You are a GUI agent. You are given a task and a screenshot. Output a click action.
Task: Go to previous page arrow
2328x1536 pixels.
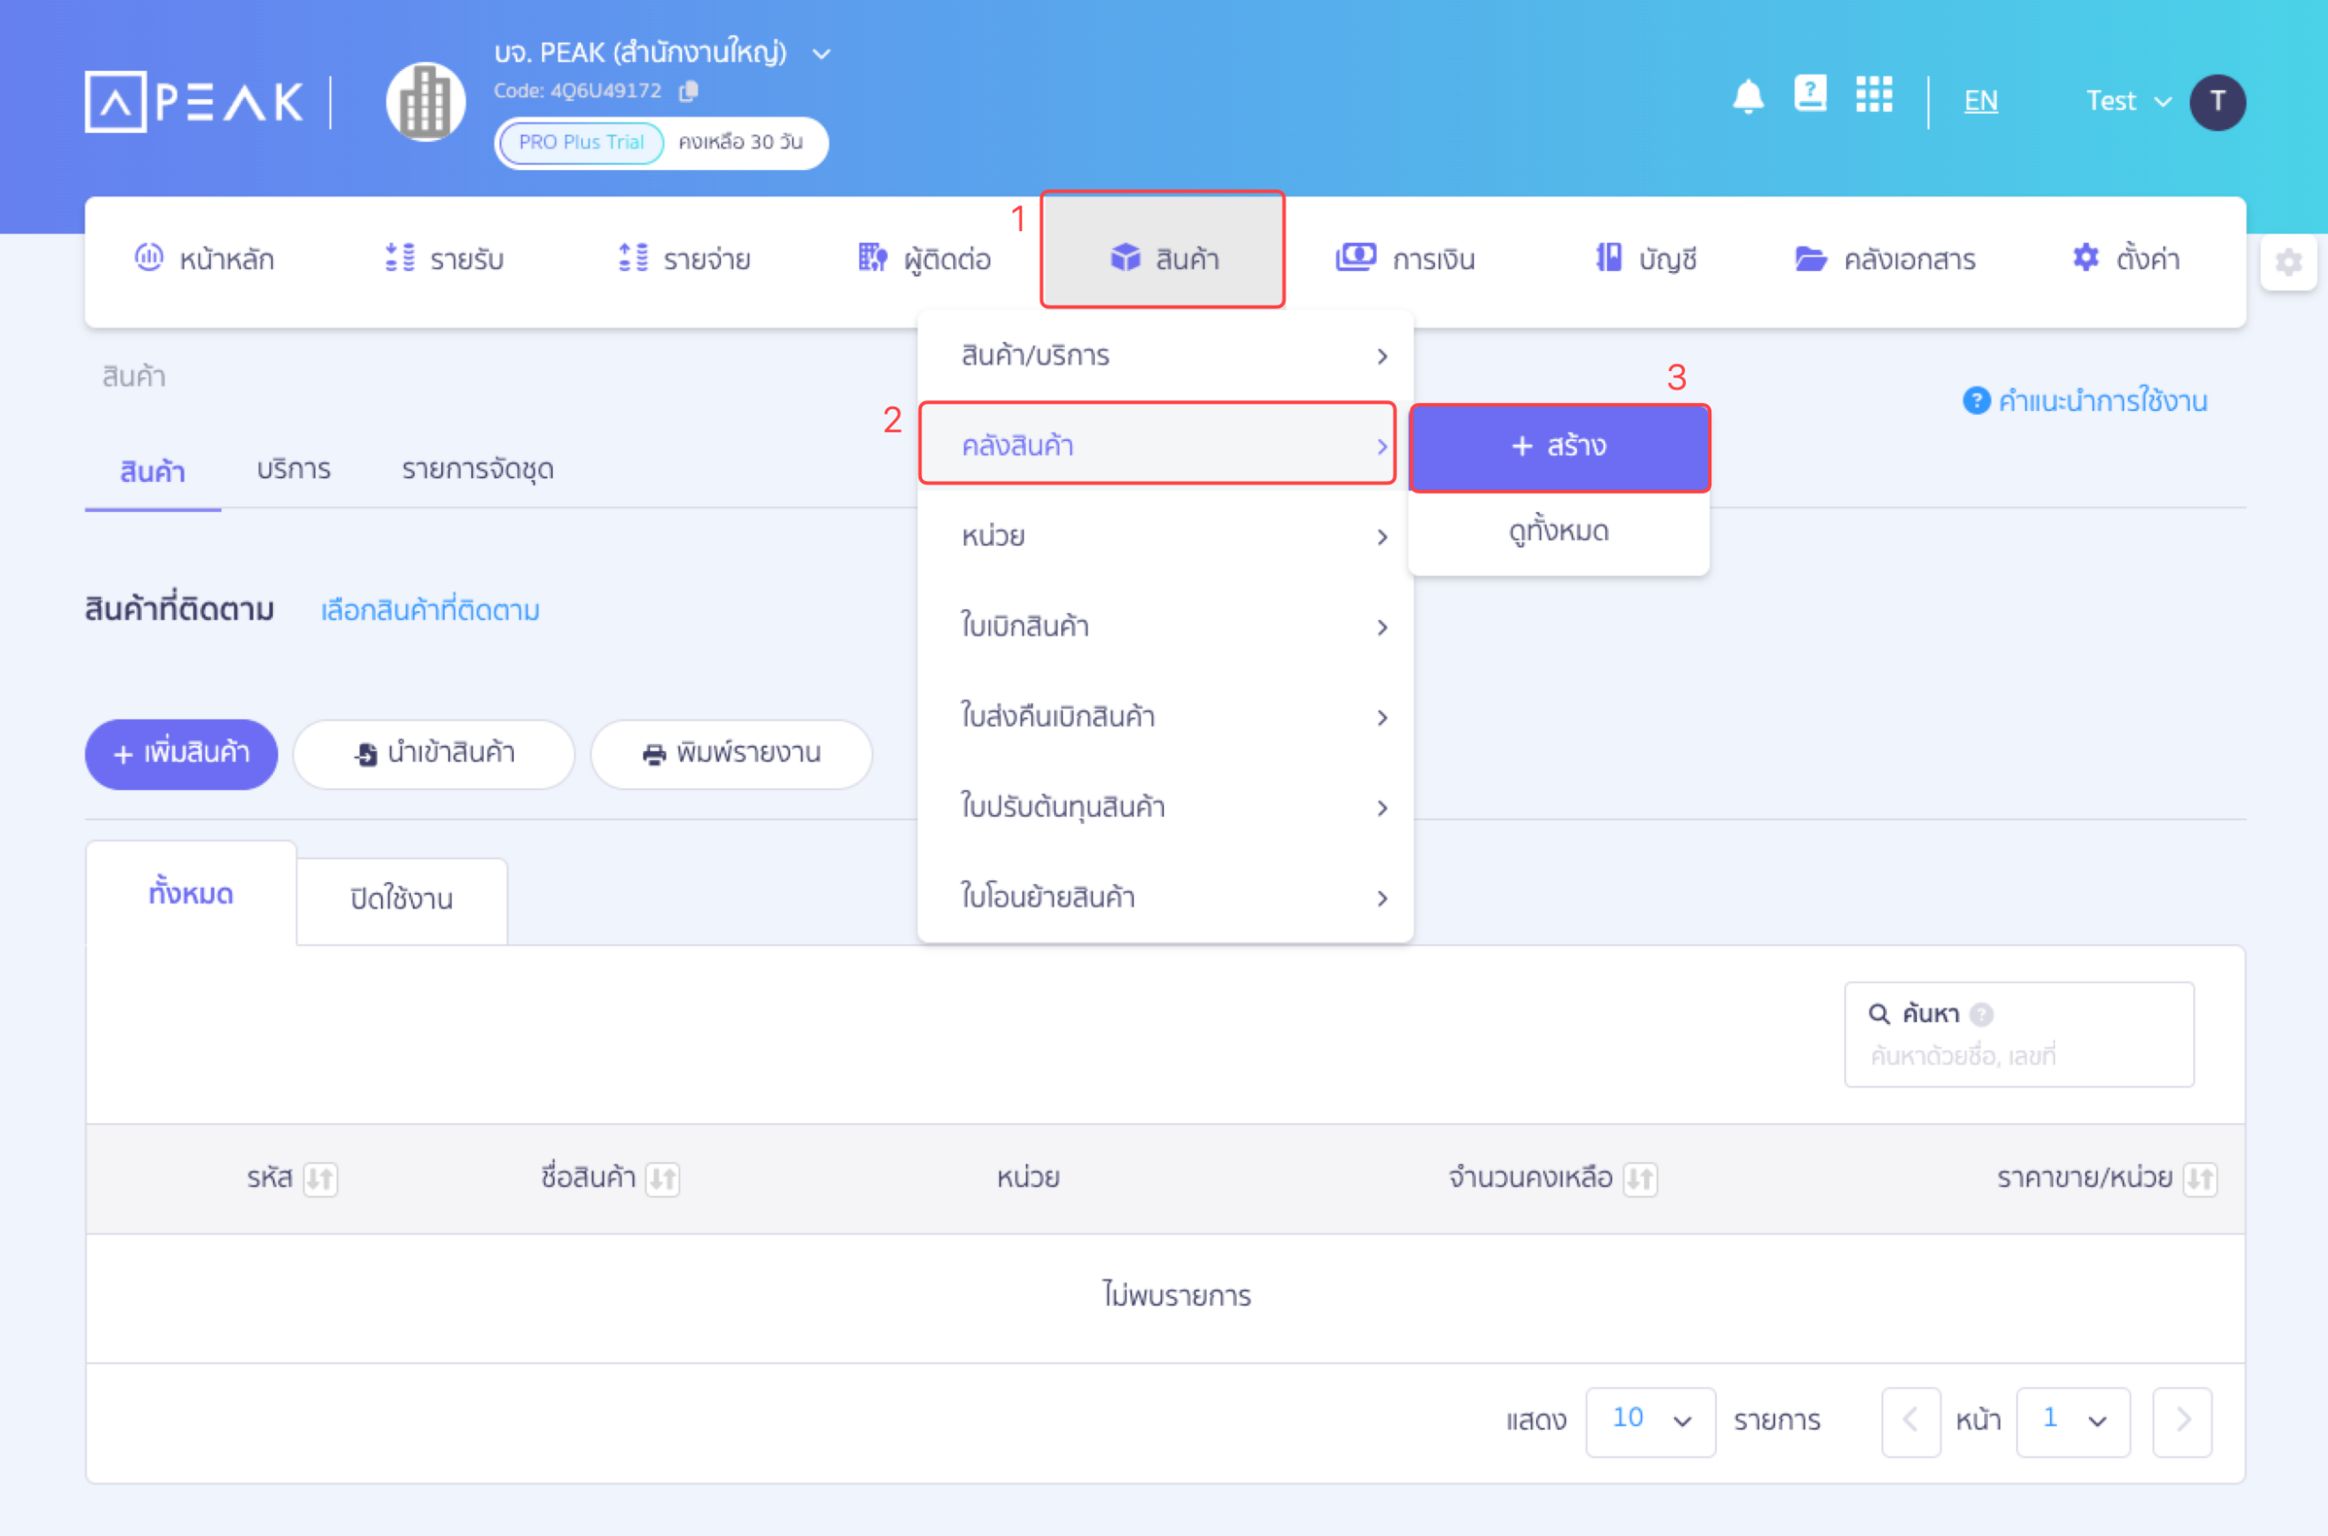(1911, 1421)
